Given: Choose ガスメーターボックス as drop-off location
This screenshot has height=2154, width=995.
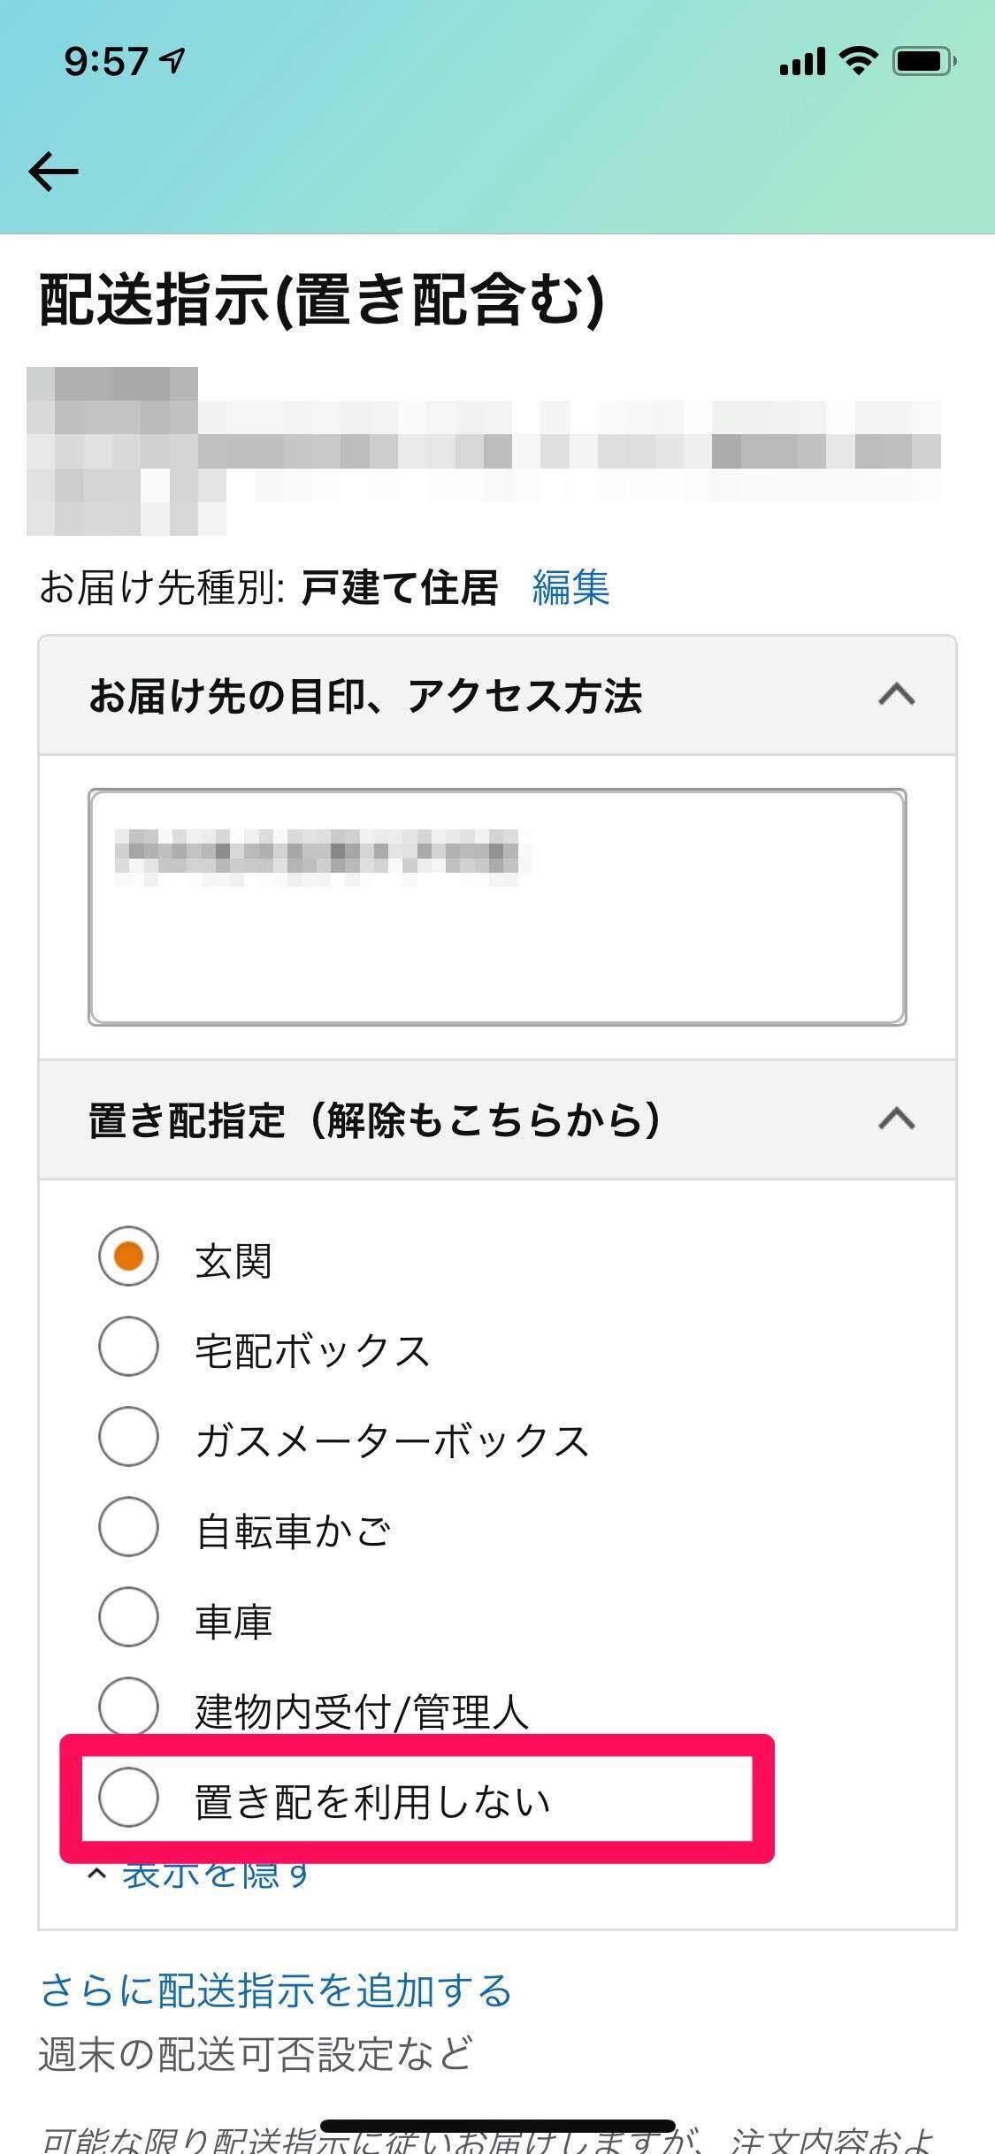Looking at the screenshot, I should coord(129,1437).
